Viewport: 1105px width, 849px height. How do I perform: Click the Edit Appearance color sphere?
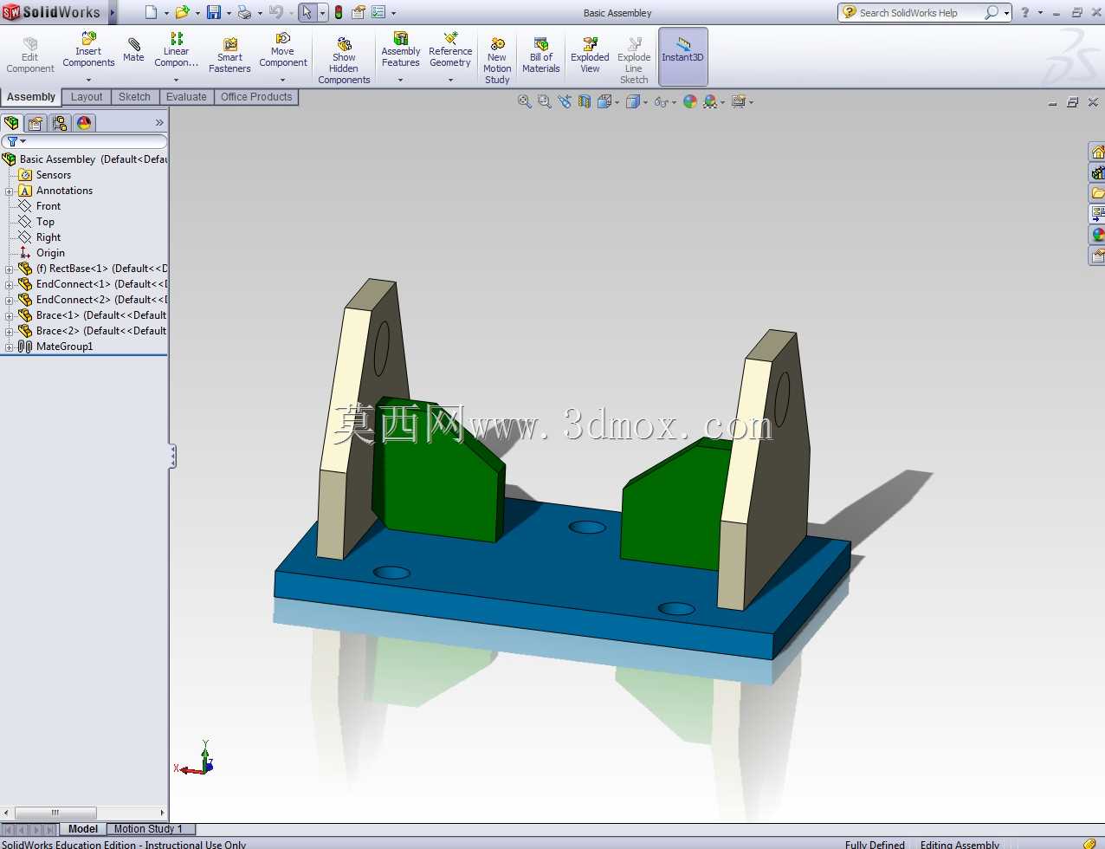pyautogui.click(x=690, y=101)
